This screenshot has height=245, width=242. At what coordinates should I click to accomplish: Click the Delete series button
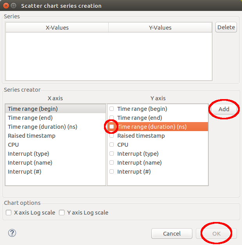(x=226, y=27)
